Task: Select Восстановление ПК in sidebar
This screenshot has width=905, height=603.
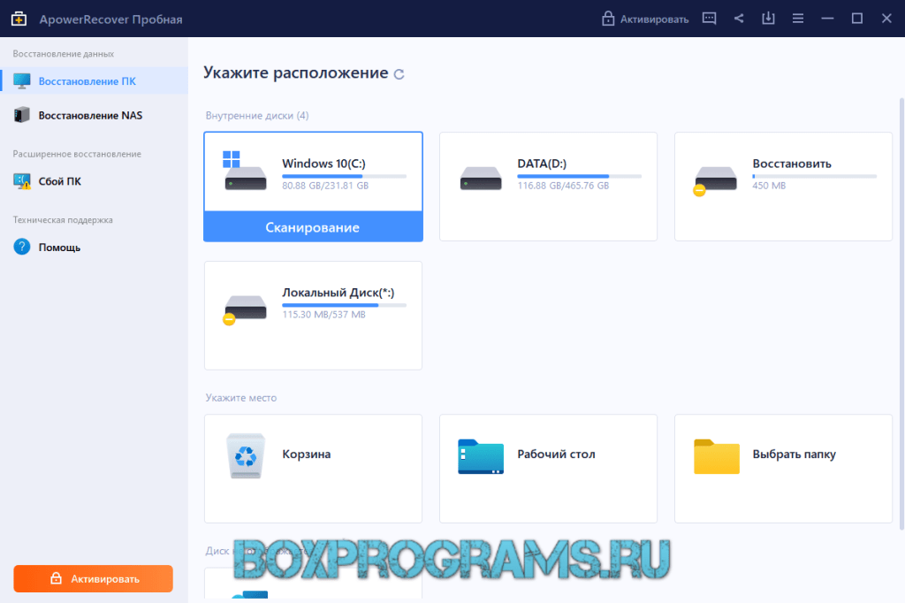Action: pos(87,81)
